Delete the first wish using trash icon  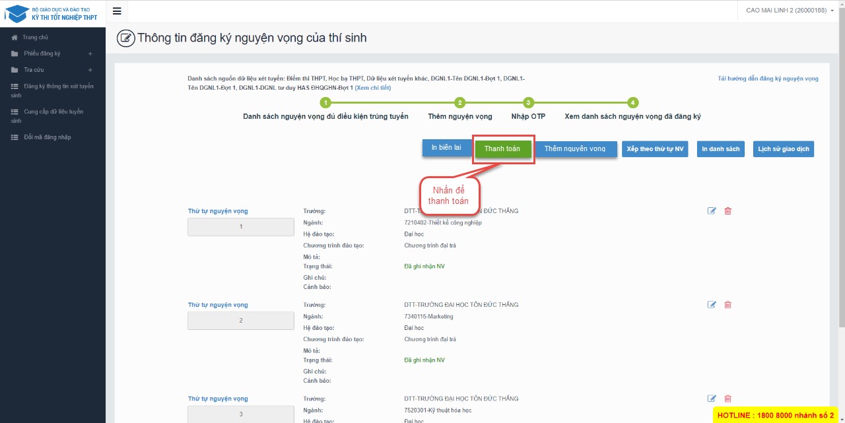[x=728, y=211]
